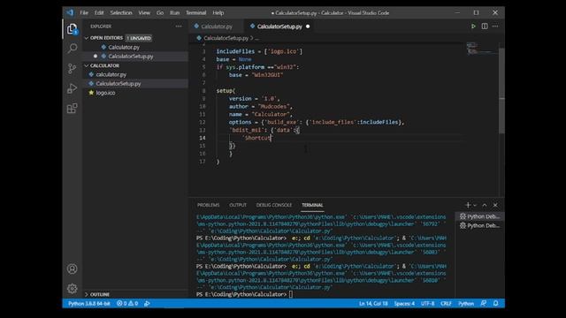Open editor More Actions ellipsis
Screen dimensions: 566x318
(495, 26)
